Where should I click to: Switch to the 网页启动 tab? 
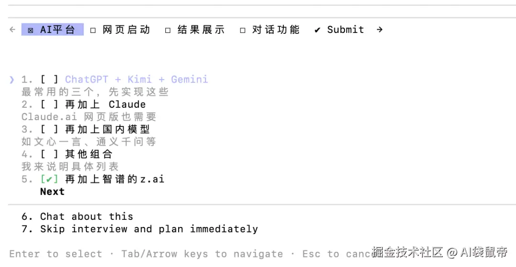click(x=126, y=30)
